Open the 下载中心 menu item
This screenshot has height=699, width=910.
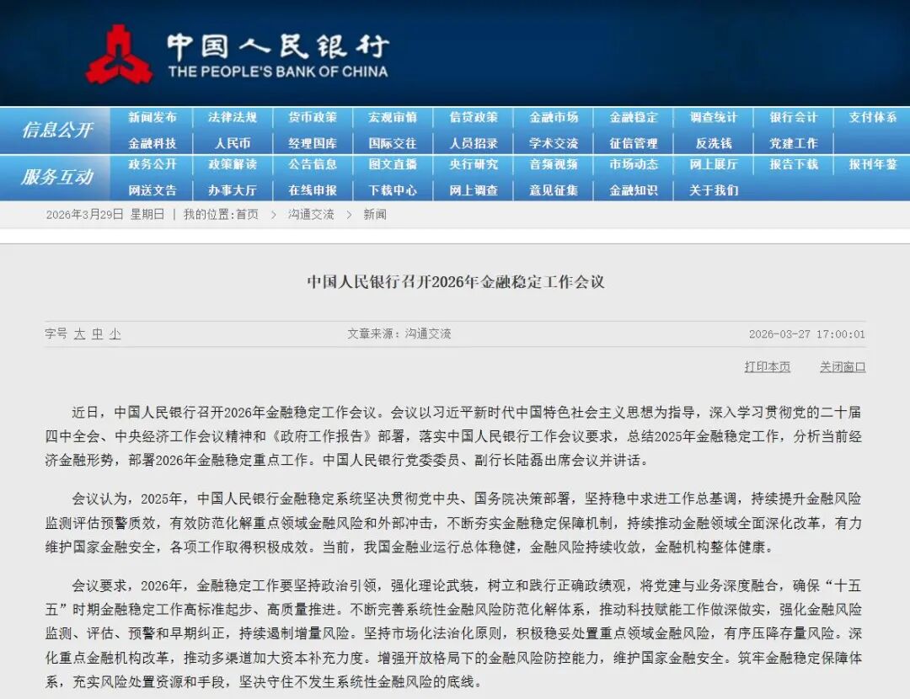393,190
